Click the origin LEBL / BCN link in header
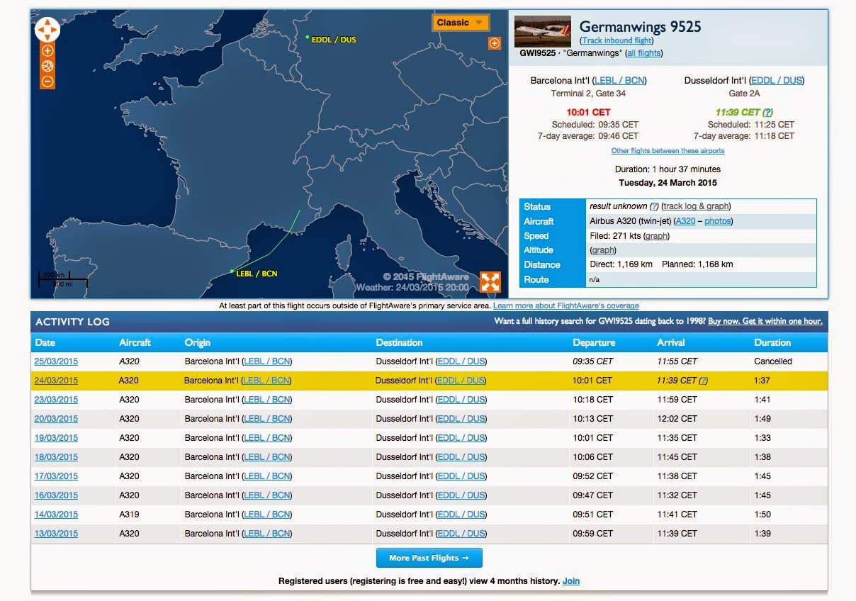 (x=619, y=81)
